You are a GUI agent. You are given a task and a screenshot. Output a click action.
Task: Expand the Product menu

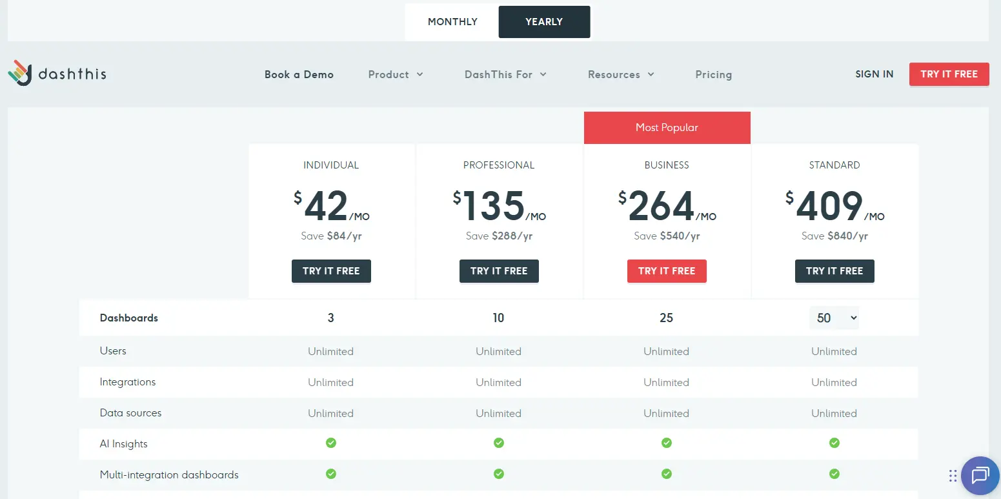coord(396,74)
